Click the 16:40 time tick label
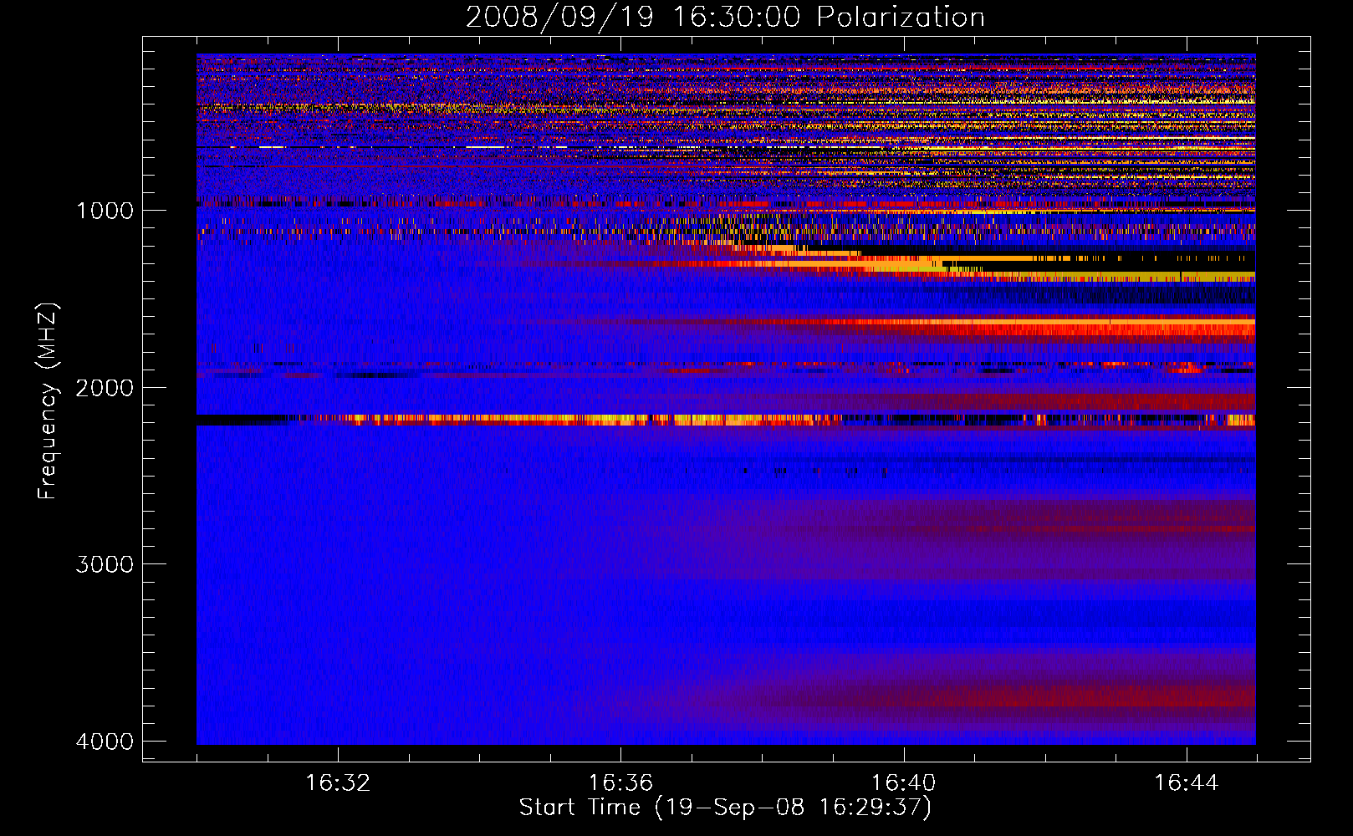Screen dimensions: 1353x836 903,783
